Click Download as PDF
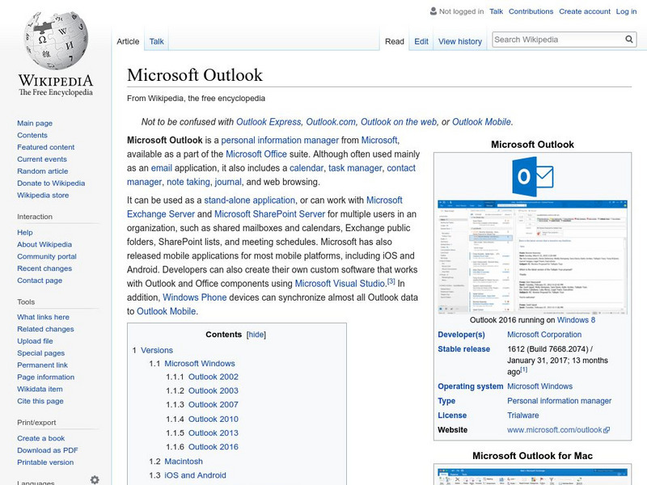This screenshot has width=647, height=485. click(48, 450)
